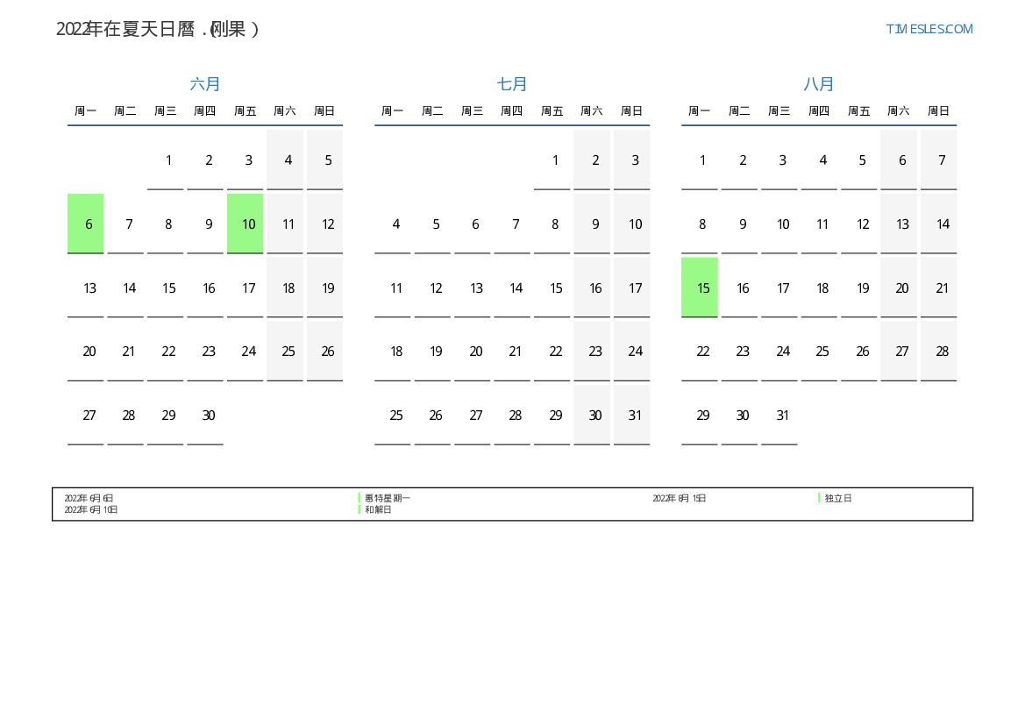
Task: Open the TIMESLES.COM link
Action: (929, 29)
